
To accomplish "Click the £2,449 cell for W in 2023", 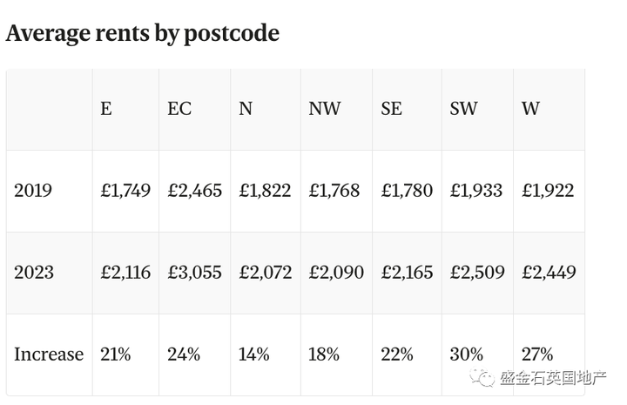I will (x=549, y=273).
